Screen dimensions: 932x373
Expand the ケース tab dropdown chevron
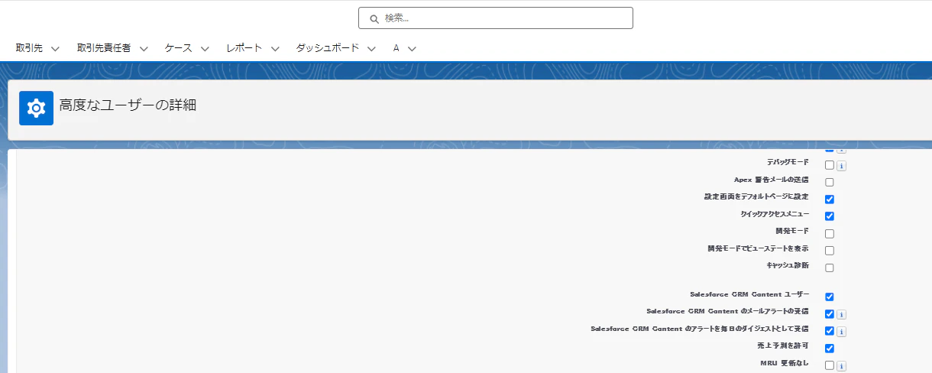click(x=205, y=48)
